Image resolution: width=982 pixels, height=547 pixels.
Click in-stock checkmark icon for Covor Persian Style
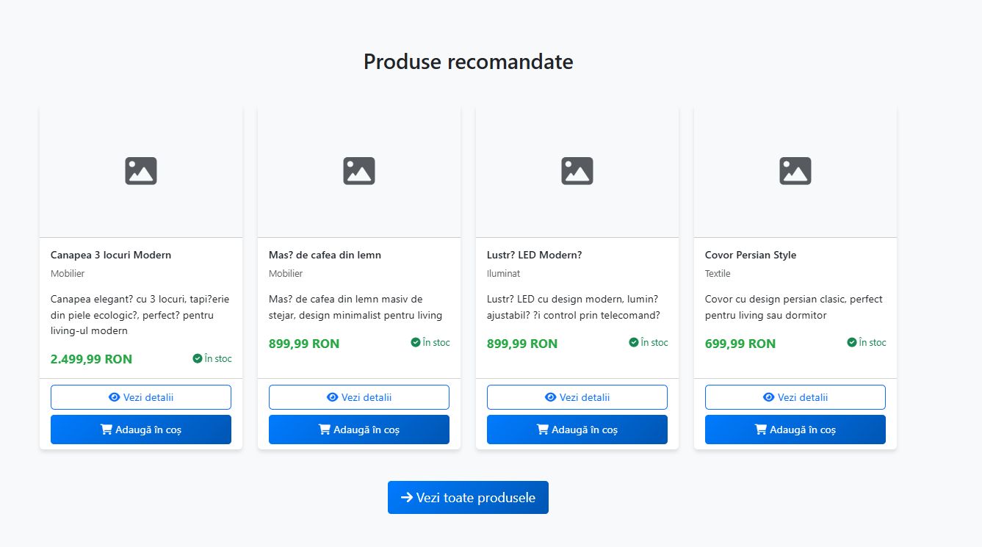coord(852,342)
